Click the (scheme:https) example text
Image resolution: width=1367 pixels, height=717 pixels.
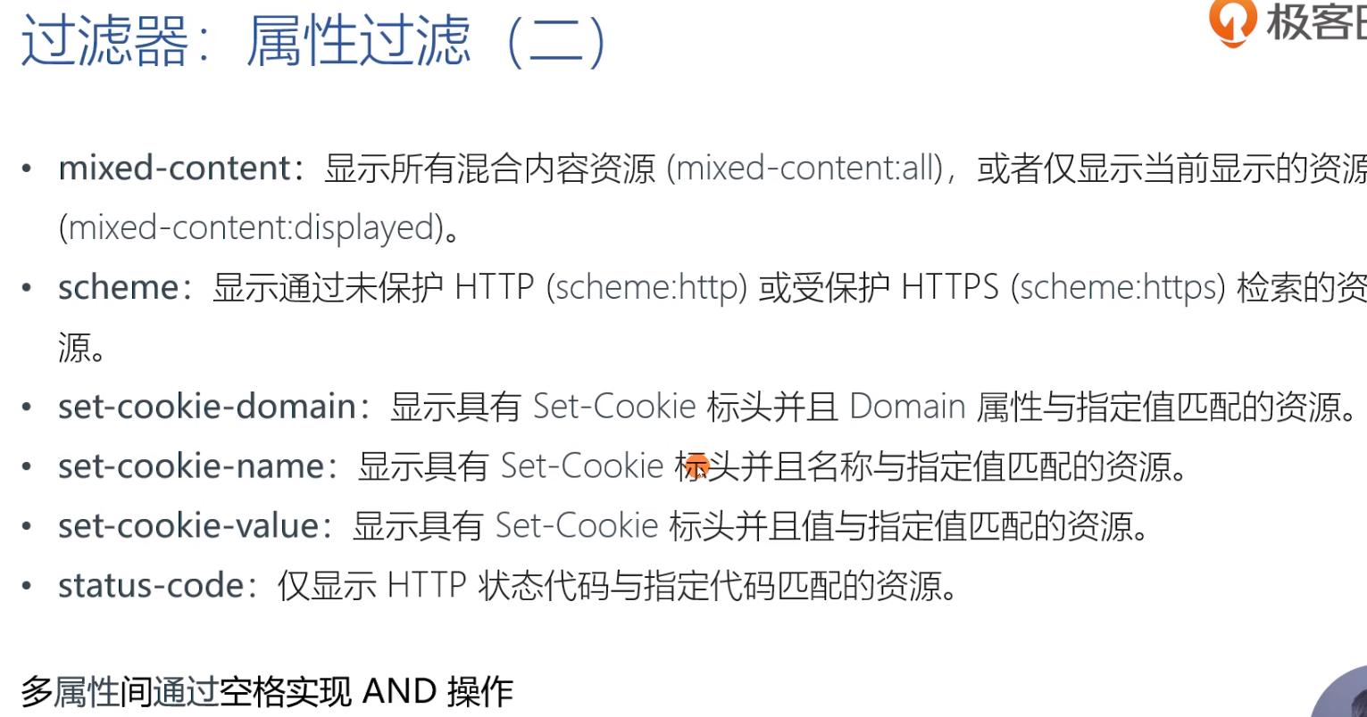point(1118,287)
